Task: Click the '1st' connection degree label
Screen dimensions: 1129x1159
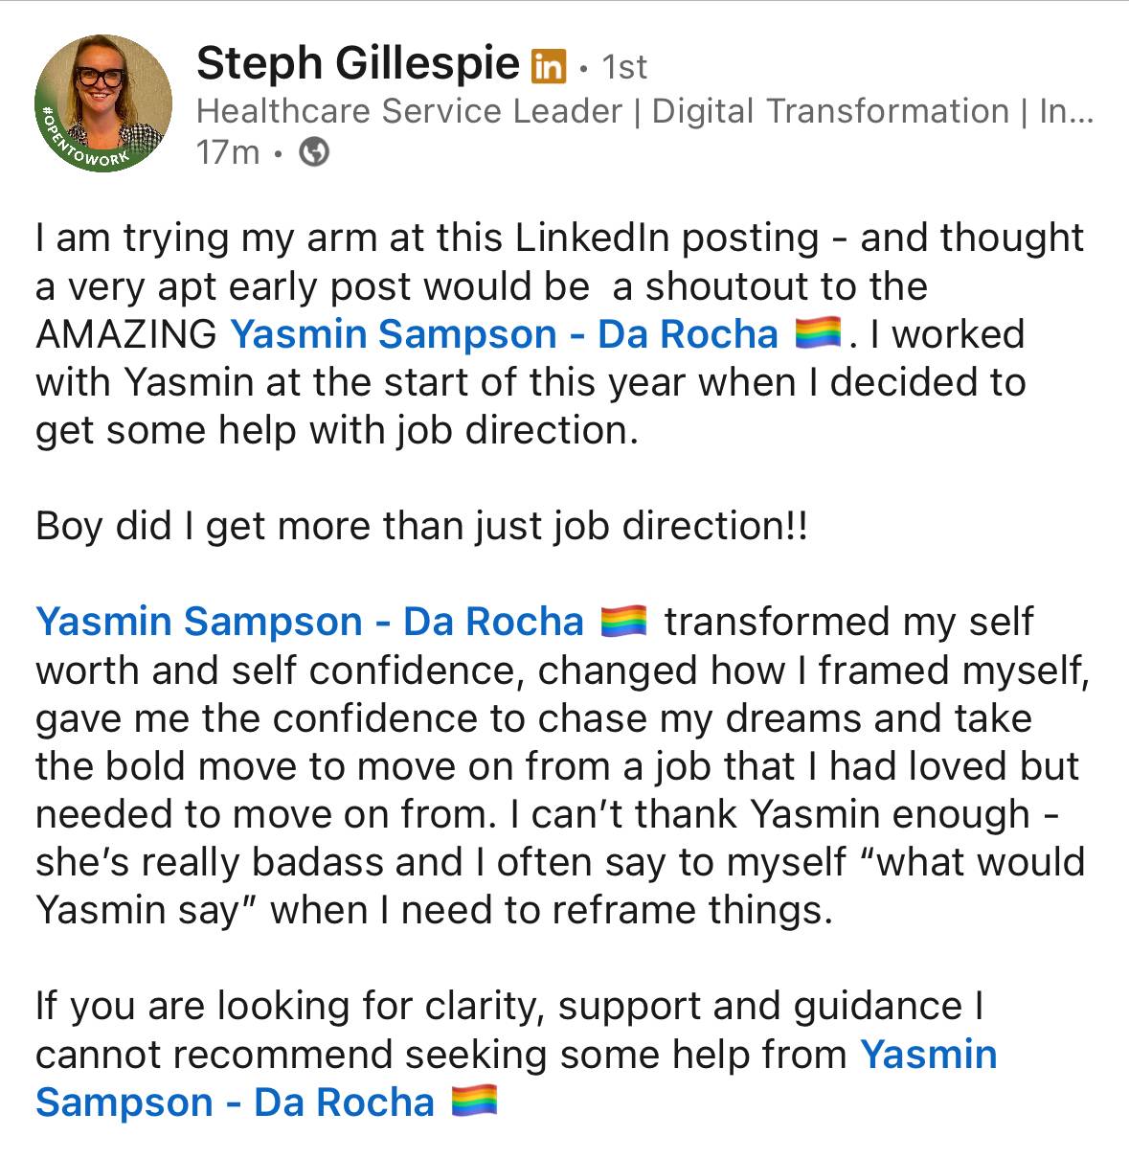Action: point(624,67)
